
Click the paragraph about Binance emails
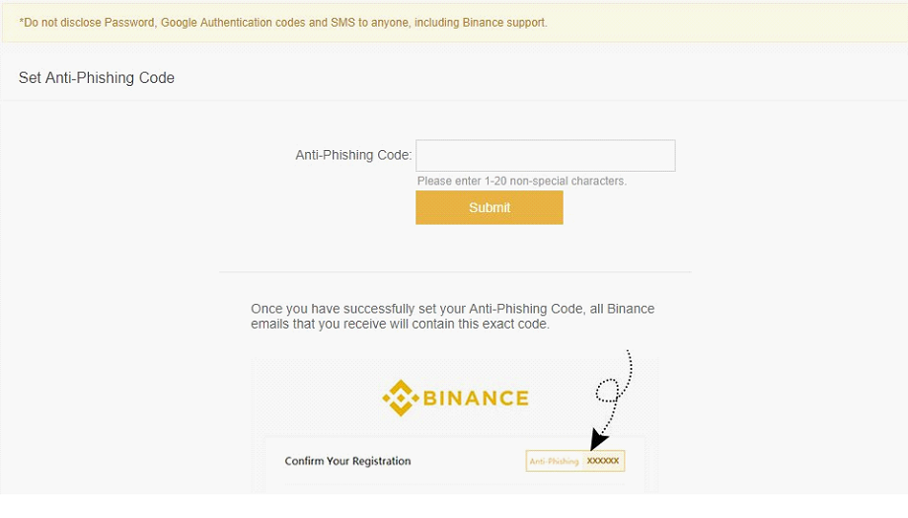[x=452, y=316]
